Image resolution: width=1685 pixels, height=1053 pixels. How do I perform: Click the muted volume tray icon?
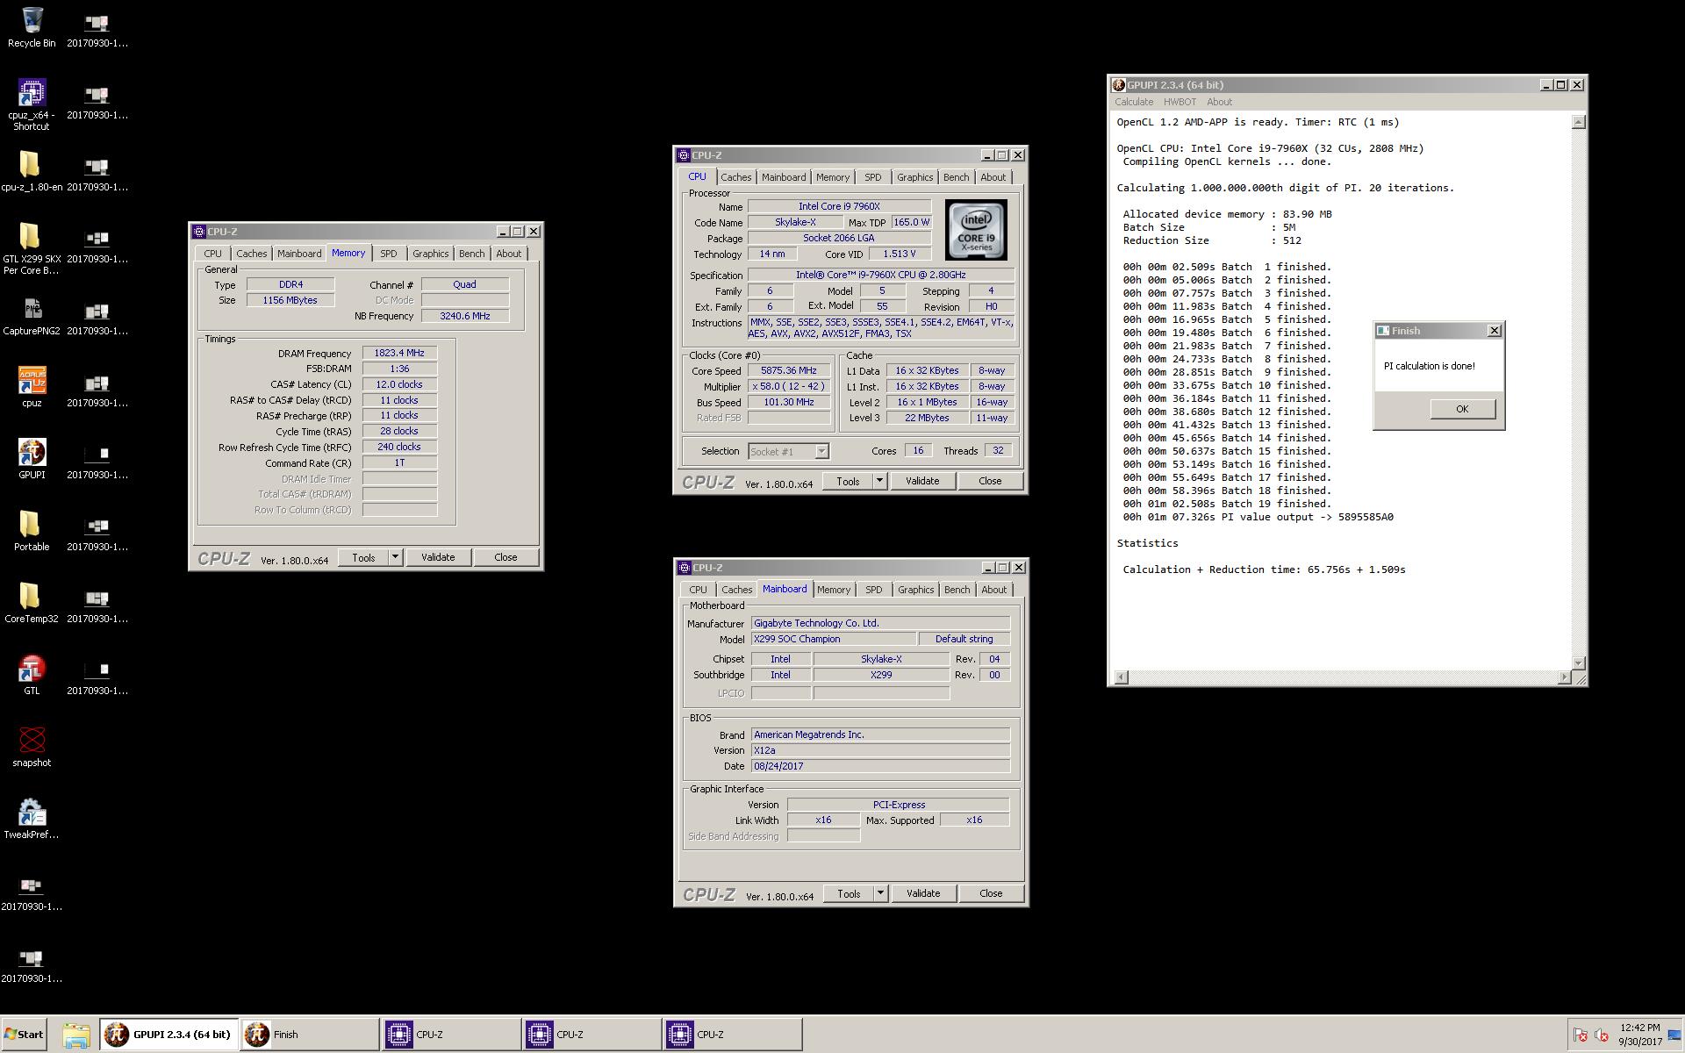tap(1601, 1035)
